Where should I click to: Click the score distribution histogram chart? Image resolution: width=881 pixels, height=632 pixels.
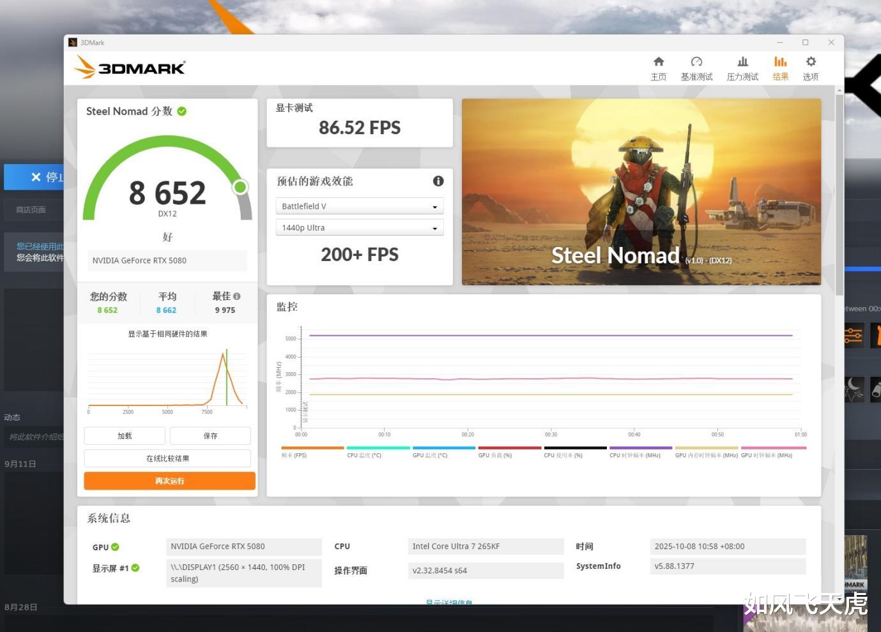click(x=167, y=380)
